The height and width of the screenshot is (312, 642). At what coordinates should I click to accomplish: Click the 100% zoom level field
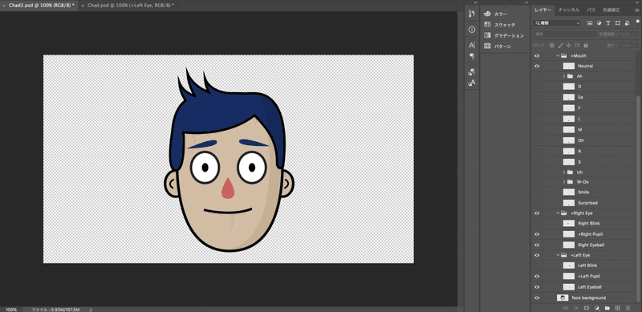11,310
